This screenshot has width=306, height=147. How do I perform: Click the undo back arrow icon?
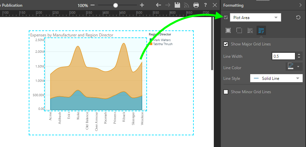(159, 5)
